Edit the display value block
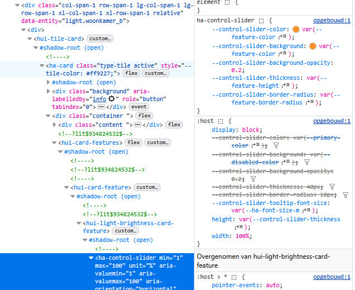Viewport: 355px width, 290px height. click(250, 130)
